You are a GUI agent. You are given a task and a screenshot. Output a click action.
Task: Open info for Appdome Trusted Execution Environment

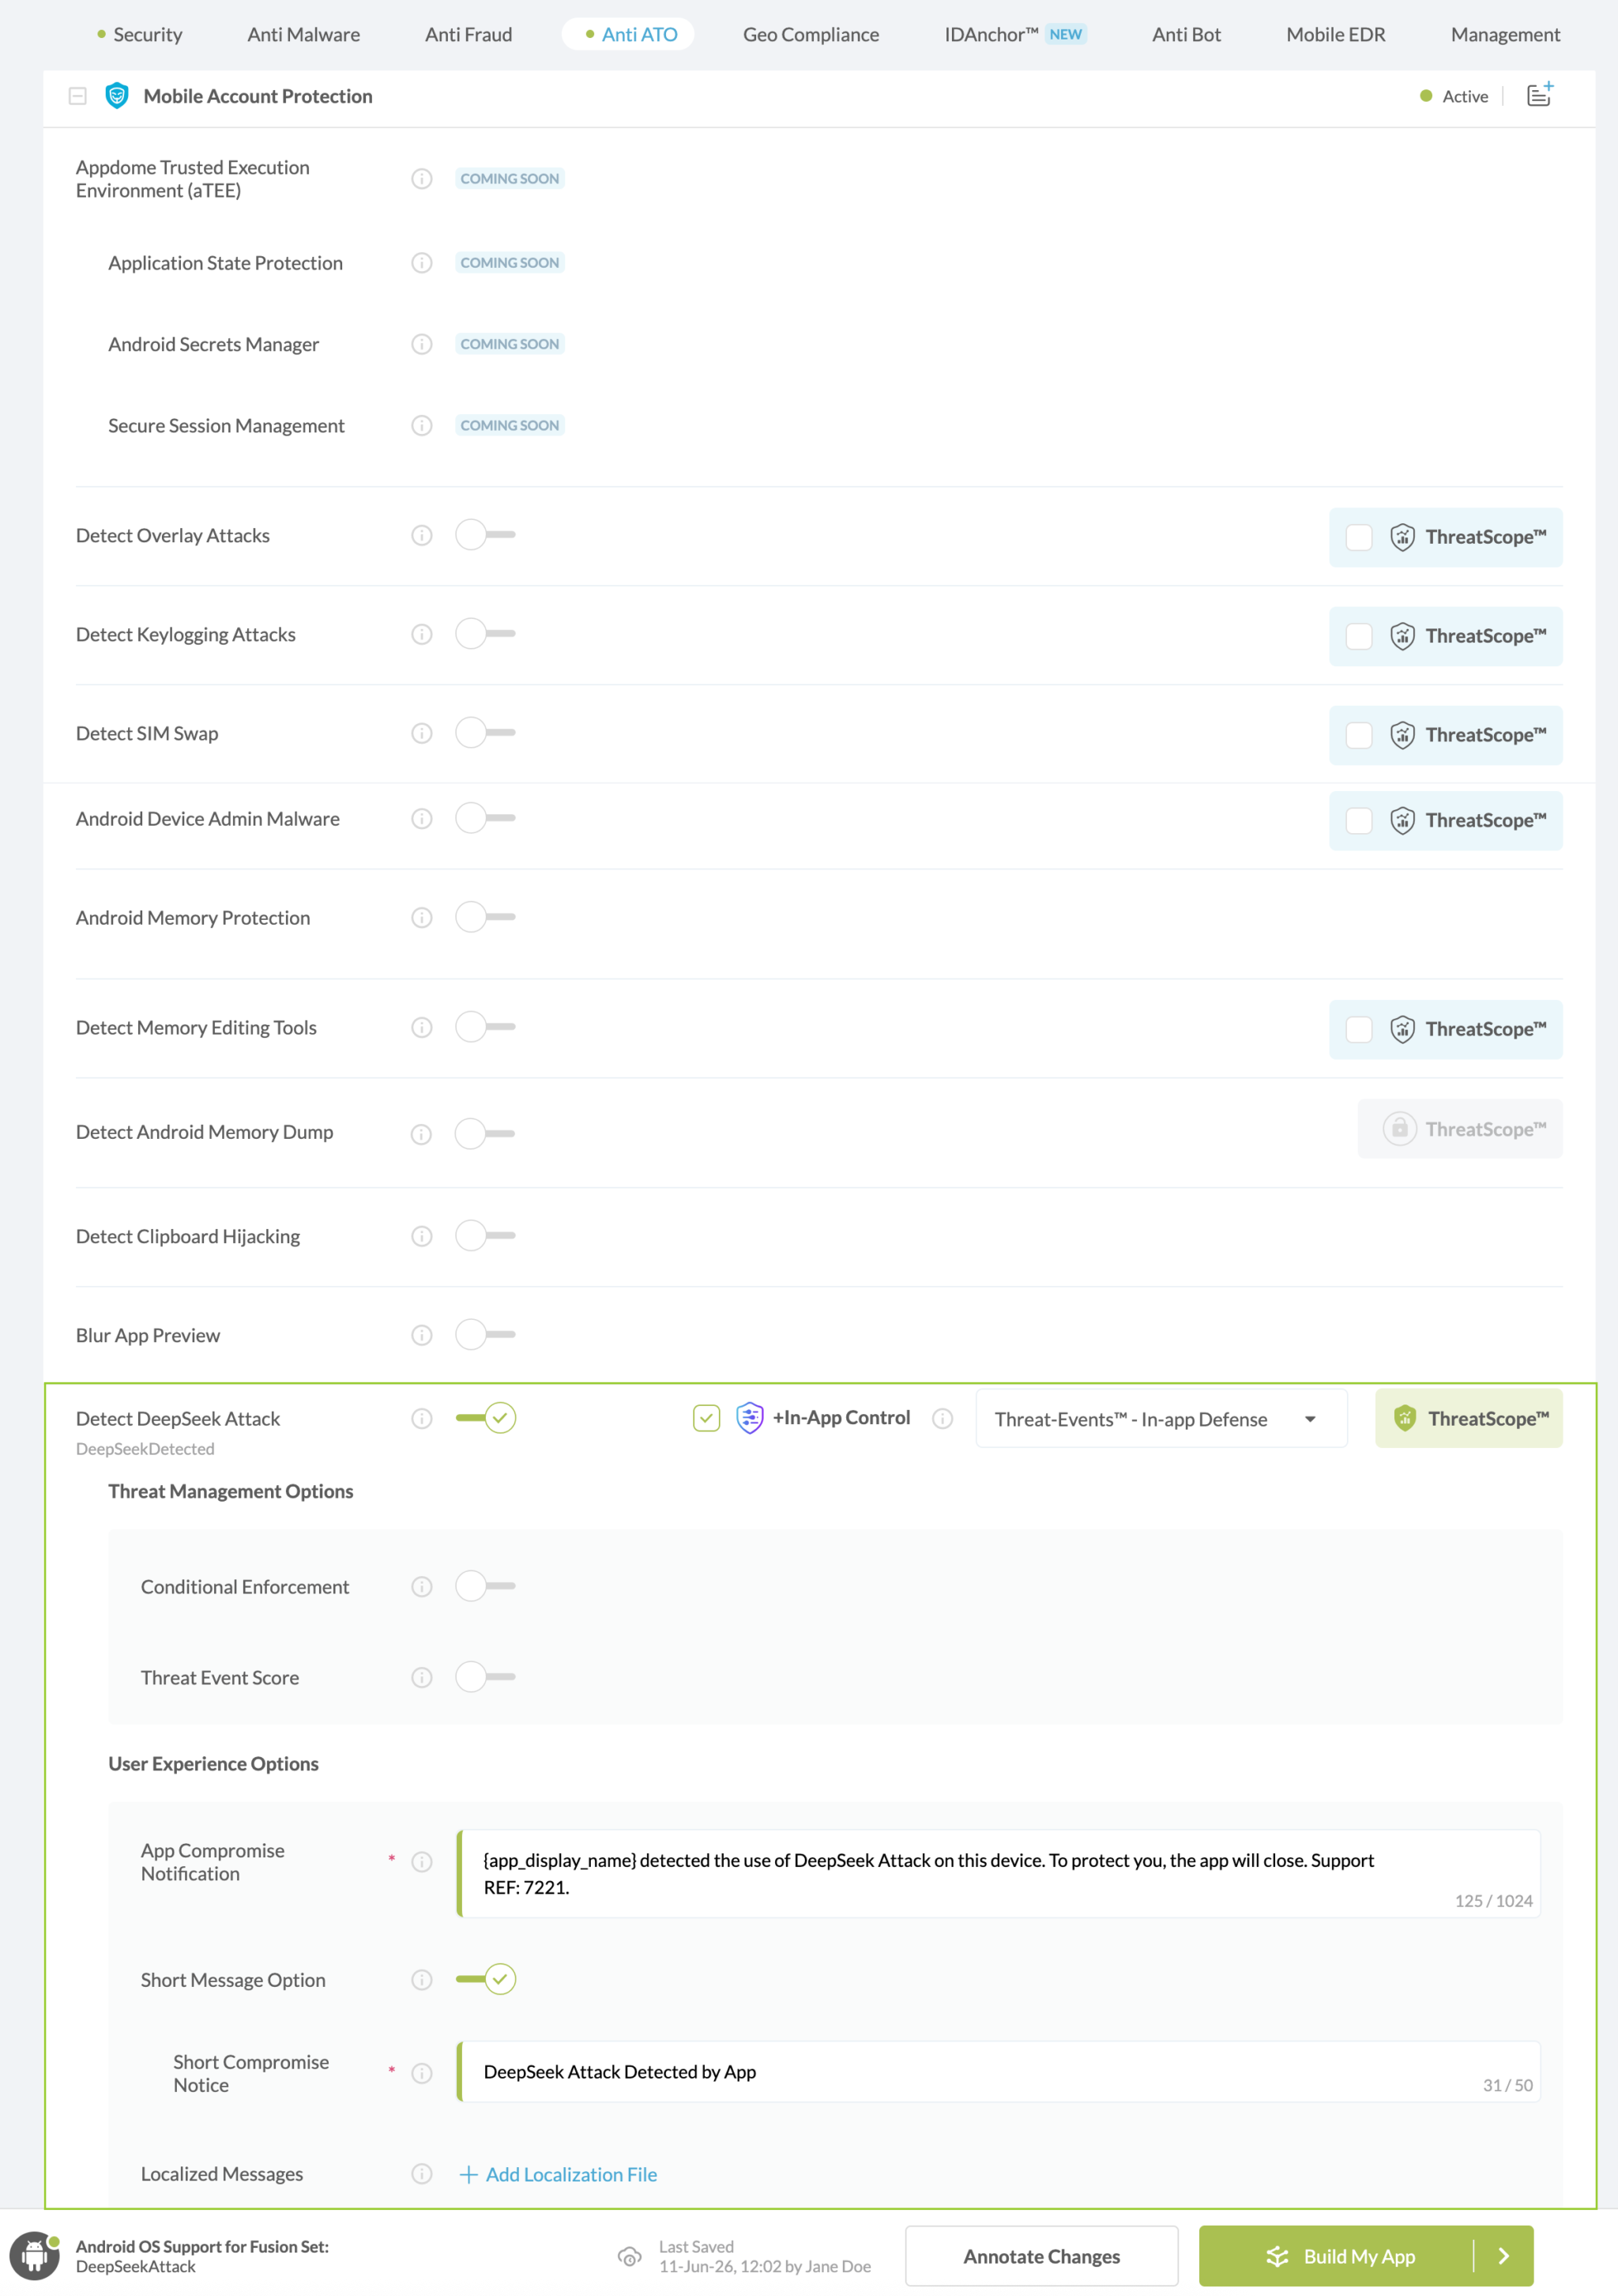click(x=422, y=179)
